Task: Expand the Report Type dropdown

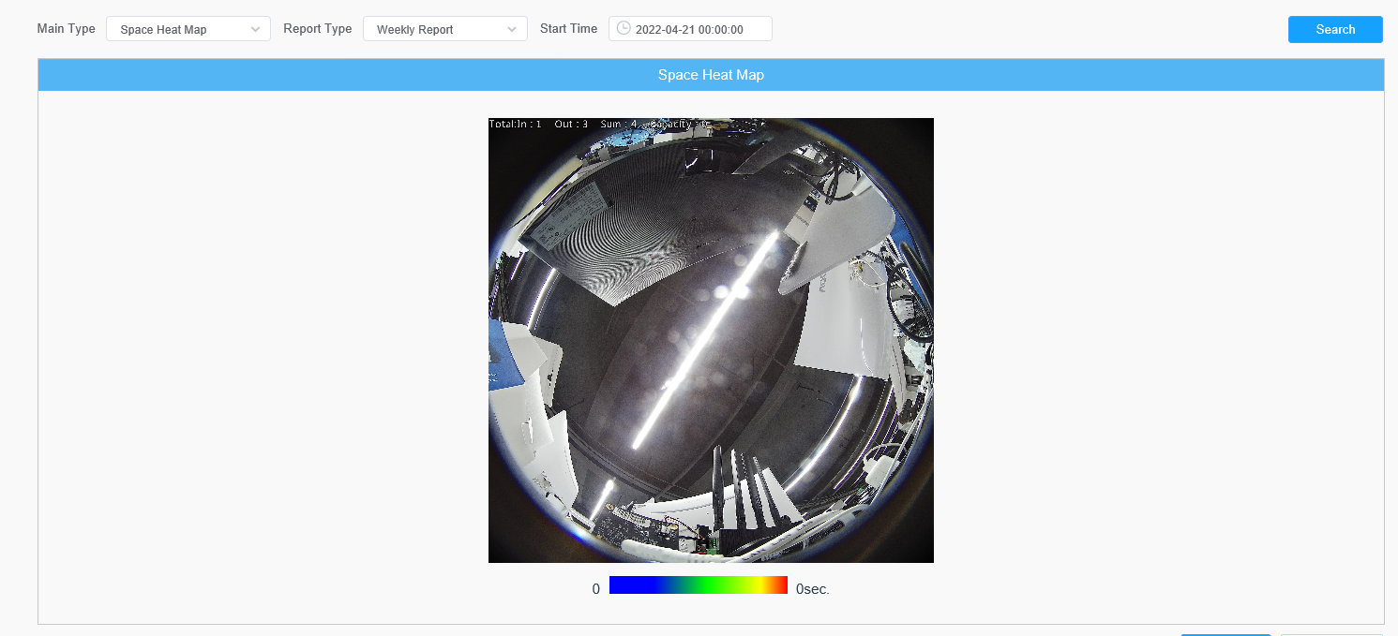Action: click(445, 29)
